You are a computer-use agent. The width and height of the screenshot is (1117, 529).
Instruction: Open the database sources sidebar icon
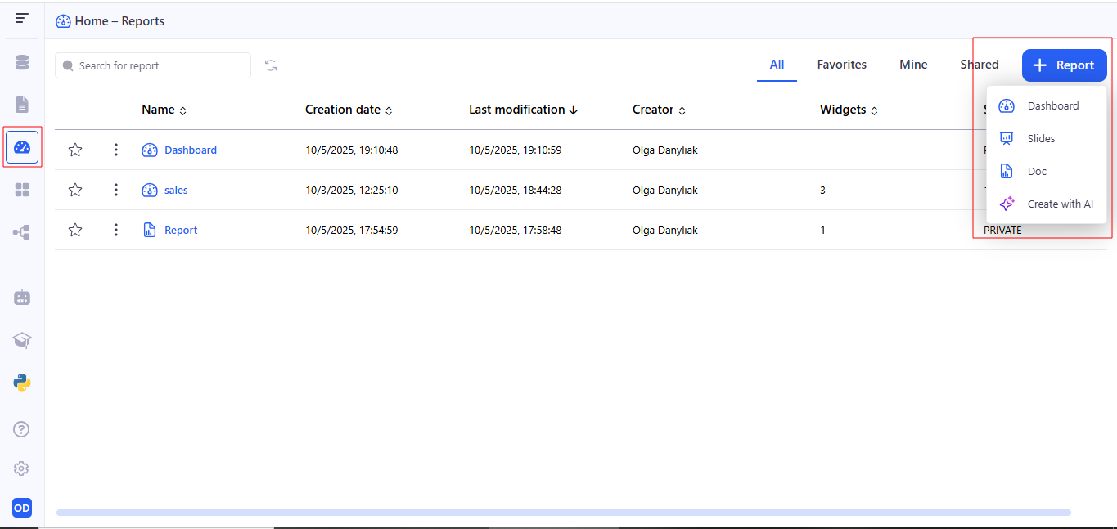[22, 63]
